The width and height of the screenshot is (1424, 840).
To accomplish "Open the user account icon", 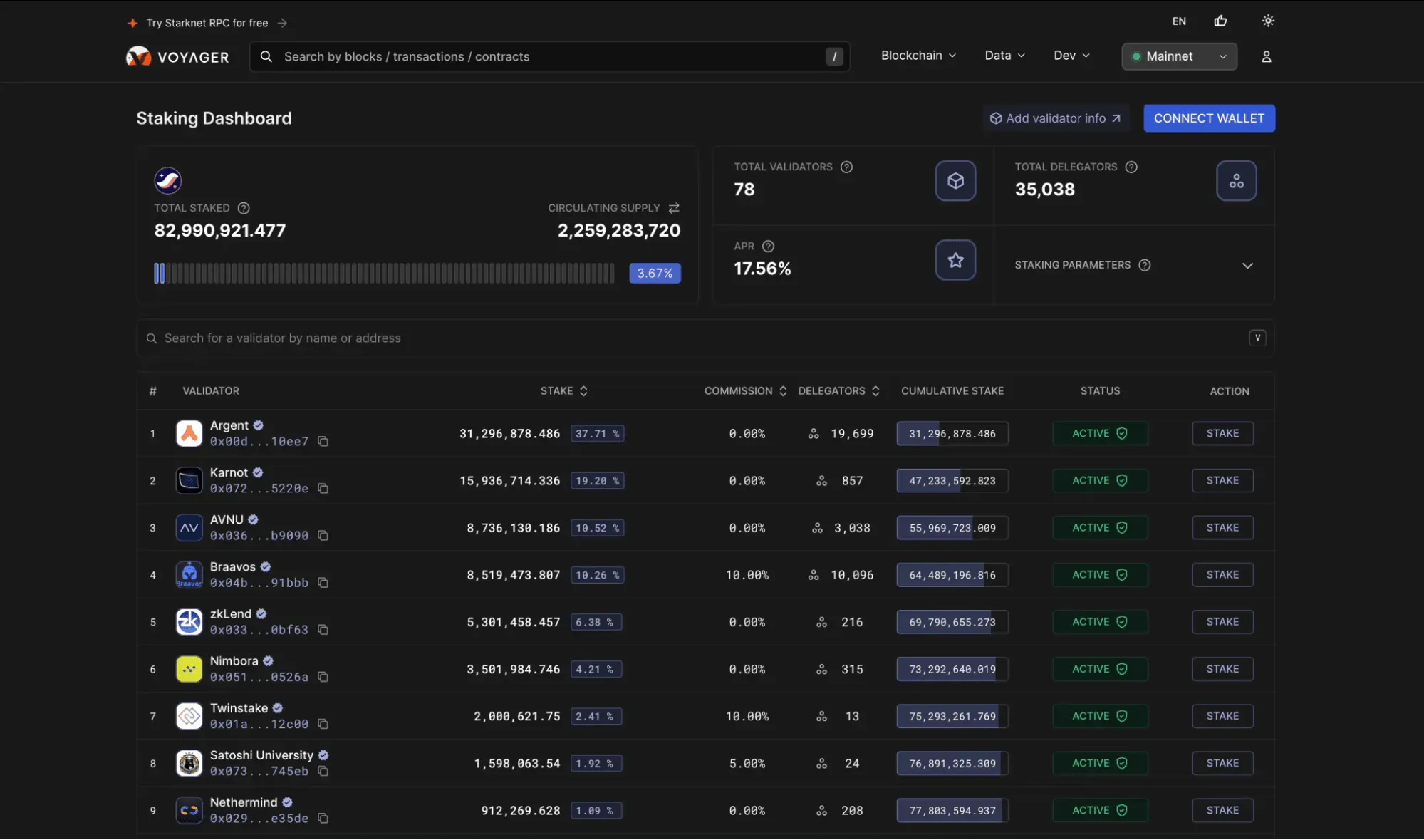I will (x=1266, y=56).
